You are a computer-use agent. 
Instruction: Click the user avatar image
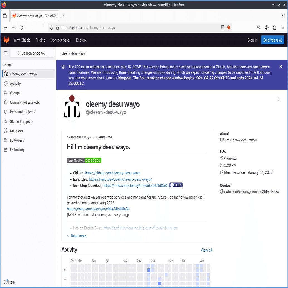point(72,108)
